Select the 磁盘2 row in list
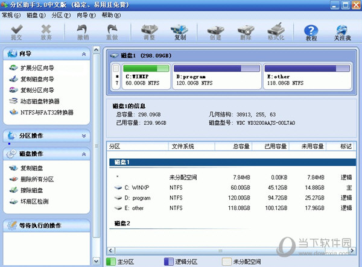The image size is (362, 267). pos(232,223)
